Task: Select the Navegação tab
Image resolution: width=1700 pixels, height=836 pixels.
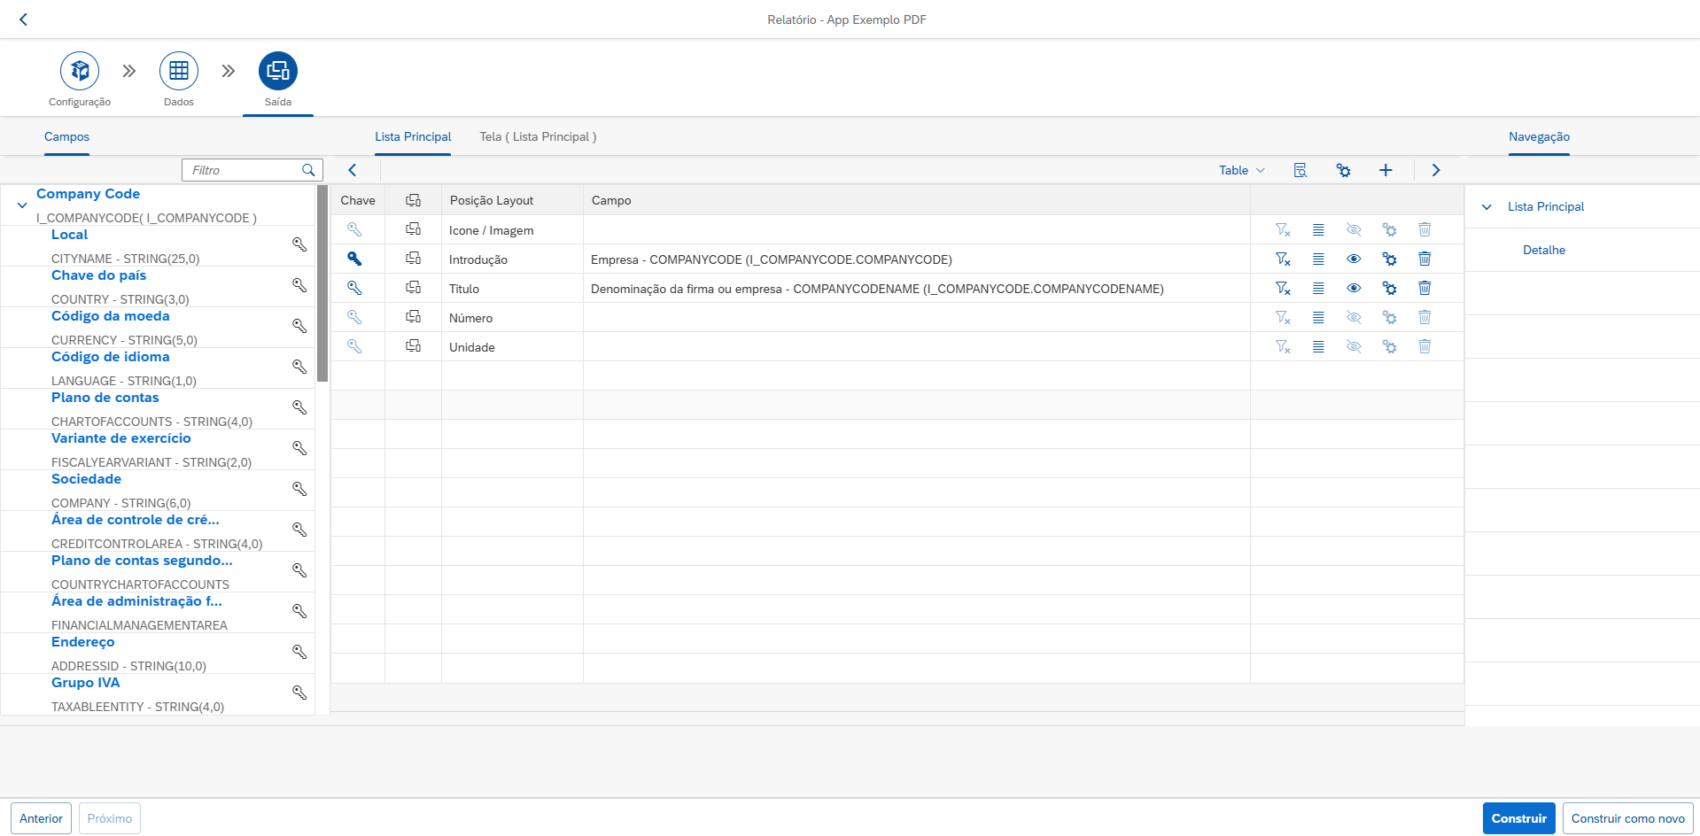Action: coord(1539,136)
